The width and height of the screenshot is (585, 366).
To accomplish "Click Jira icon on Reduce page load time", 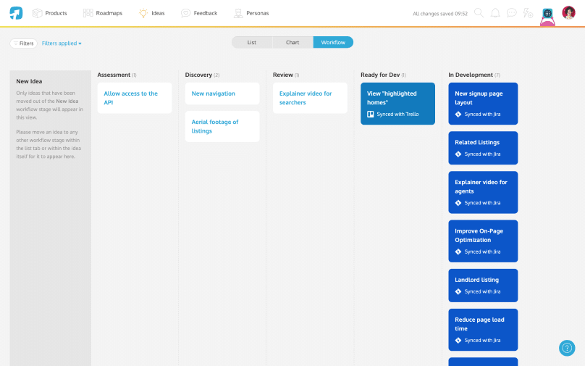I will pos(458,340).
